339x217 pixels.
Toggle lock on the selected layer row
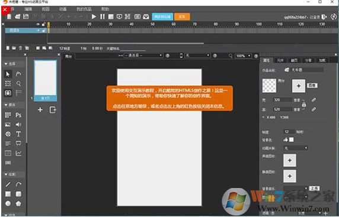tap(44, 31)
